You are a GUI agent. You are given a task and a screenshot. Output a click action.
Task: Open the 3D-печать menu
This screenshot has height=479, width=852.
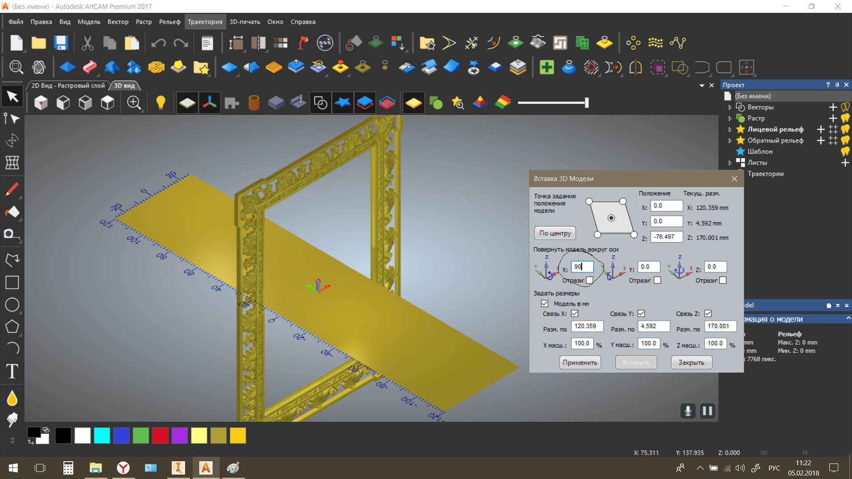[x=245, y=22]
